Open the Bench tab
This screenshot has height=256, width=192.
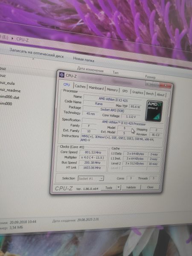[x=150, y=93]
